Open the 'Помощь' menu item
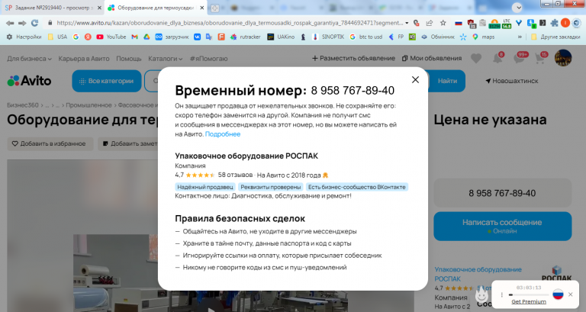 (x=128, y=59)
